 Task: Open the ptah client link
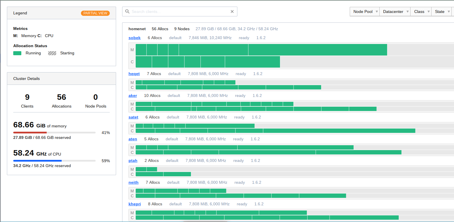tap(133, 160)
